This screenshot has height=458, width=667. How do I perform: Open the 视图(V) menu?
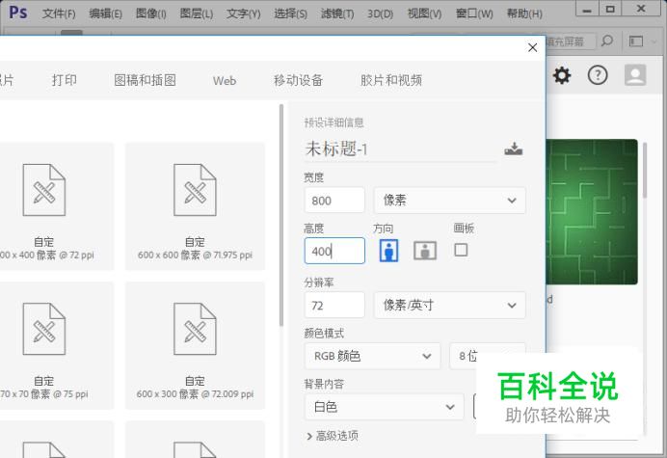(x=424, y=13)
